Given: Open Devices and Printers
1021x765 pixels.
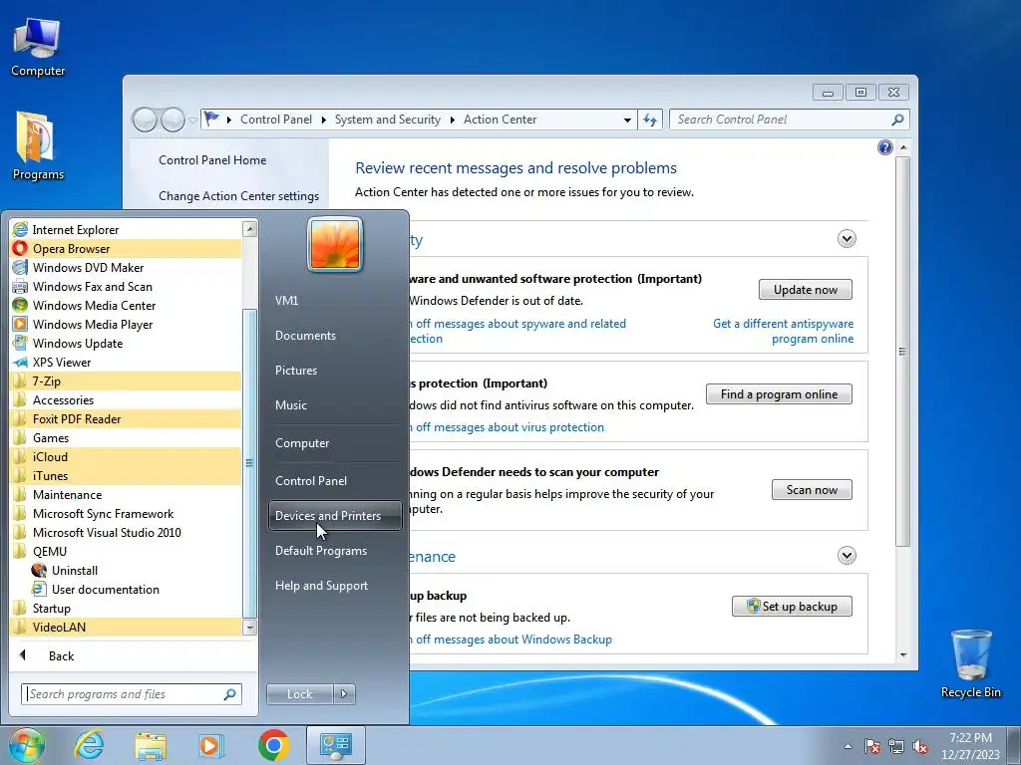Looking at the screenshot, I should (x=335, y=516).
